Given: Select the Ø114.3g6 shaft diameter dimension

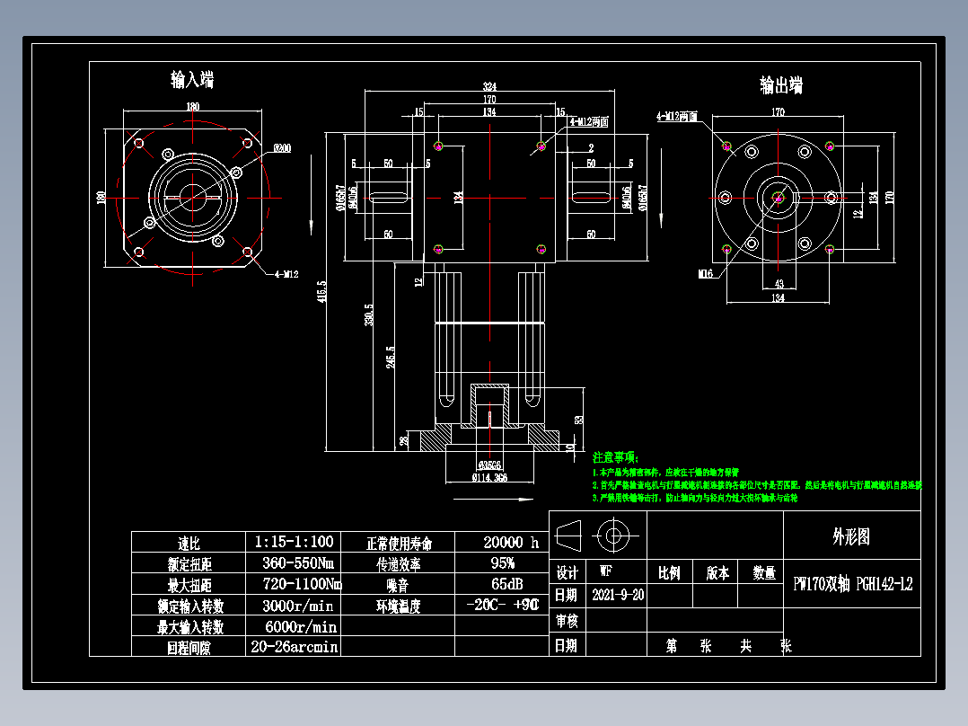Looking at the screenshot, I should (489, 477).
